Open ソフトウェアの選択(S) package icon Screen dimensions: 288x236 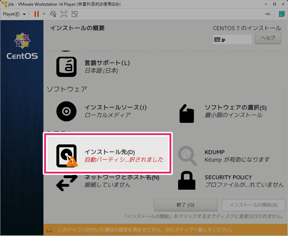[x=187, y=113]
